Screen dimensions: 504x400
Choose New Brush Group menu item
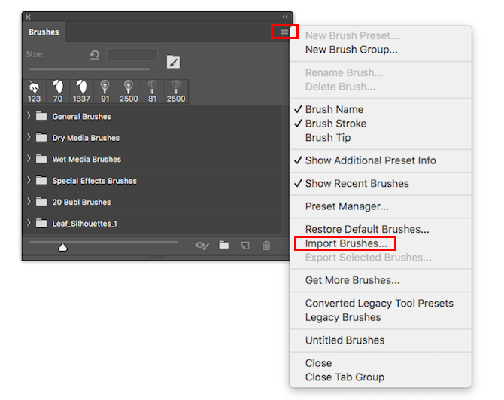coord(380,50)
